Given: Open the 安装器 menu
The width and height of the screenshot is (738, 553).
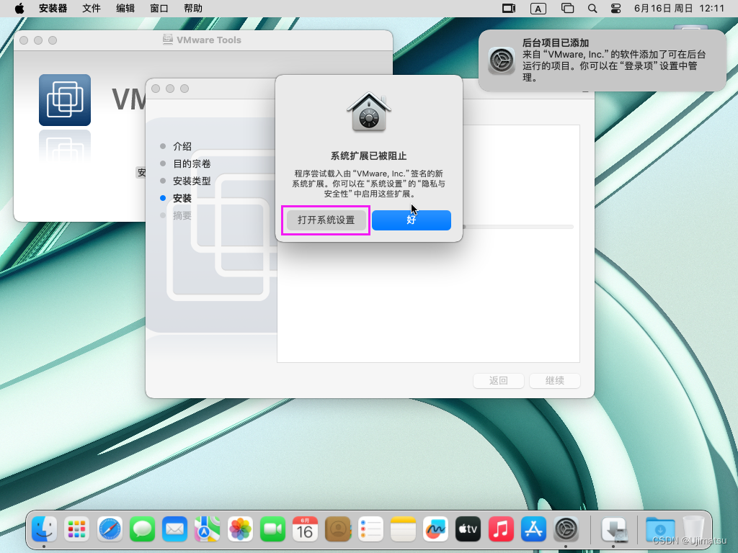Looking at the screenshot, I should tap(53, 9).
